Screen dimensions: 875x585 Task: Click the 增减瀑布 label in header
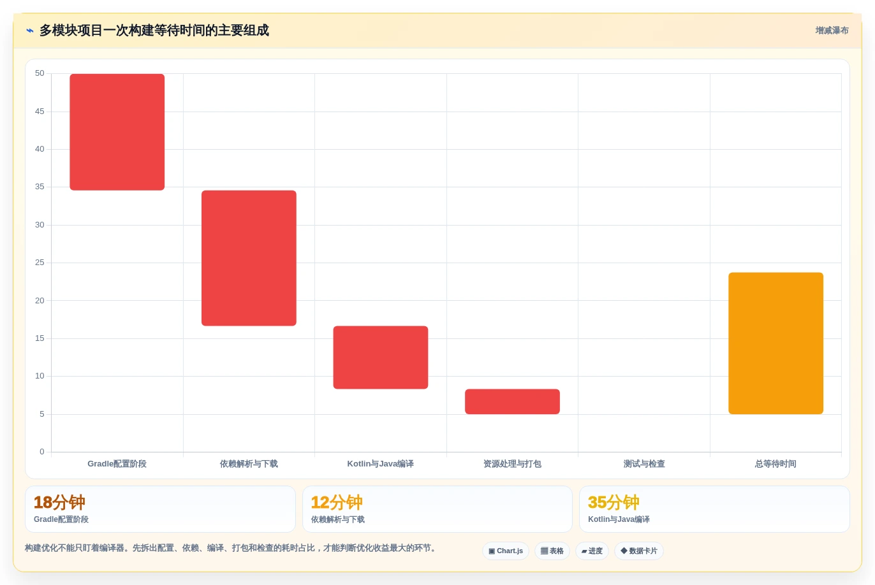(832, 31)
